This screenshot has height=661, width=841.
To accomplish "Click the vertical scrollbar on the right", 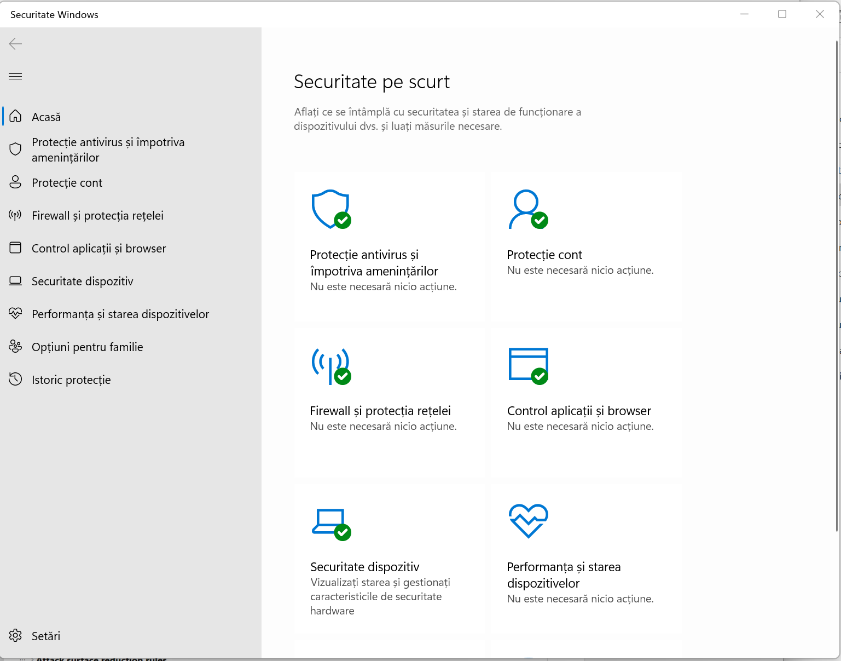I will (x=837, y=285).
